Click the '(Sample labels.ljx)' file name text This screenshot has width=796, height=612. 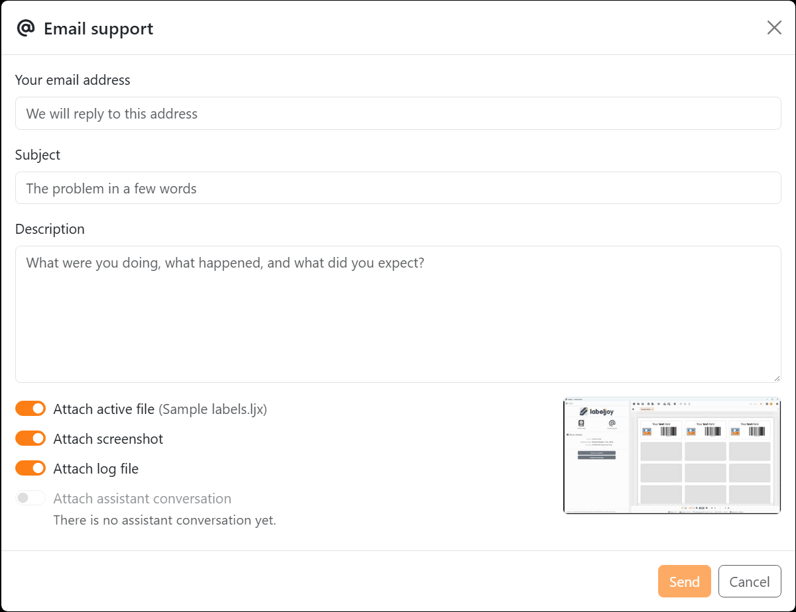coord(213,409)
